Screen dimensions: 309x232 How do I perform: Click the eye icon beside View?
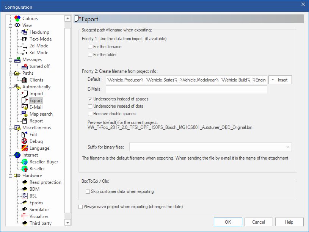pos(17,25)
